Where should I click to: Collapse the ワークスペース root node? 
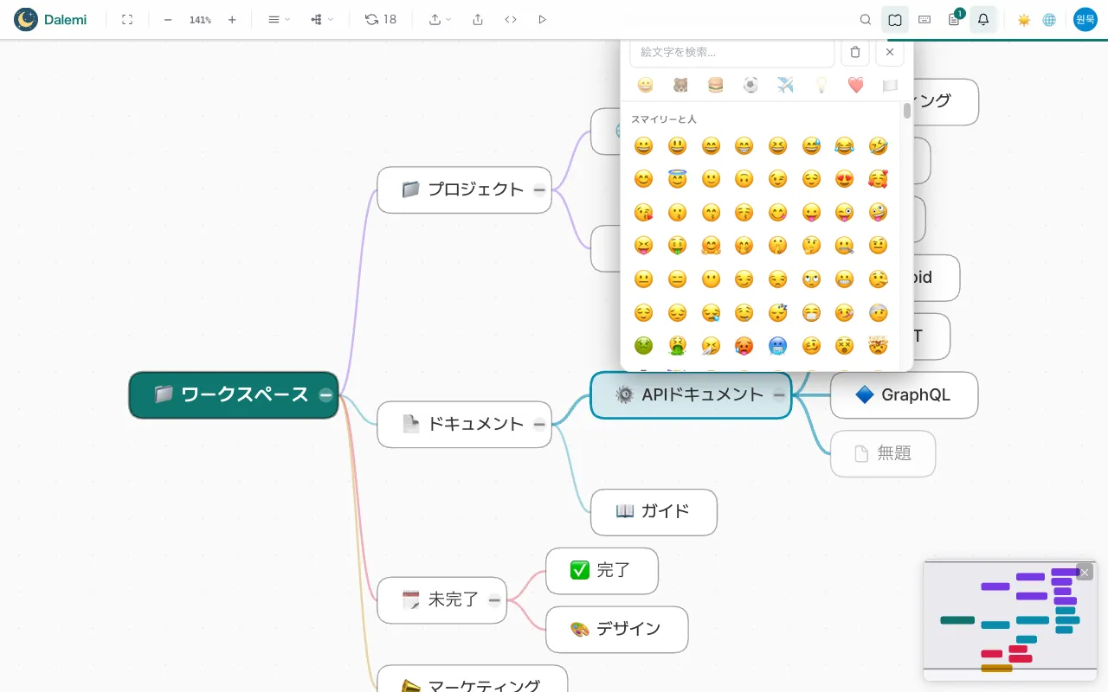(x=325, y=394)
